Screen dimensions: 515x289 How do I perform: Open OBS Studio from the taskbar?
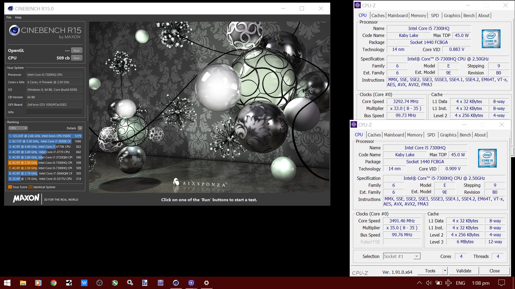pos(100,283)
